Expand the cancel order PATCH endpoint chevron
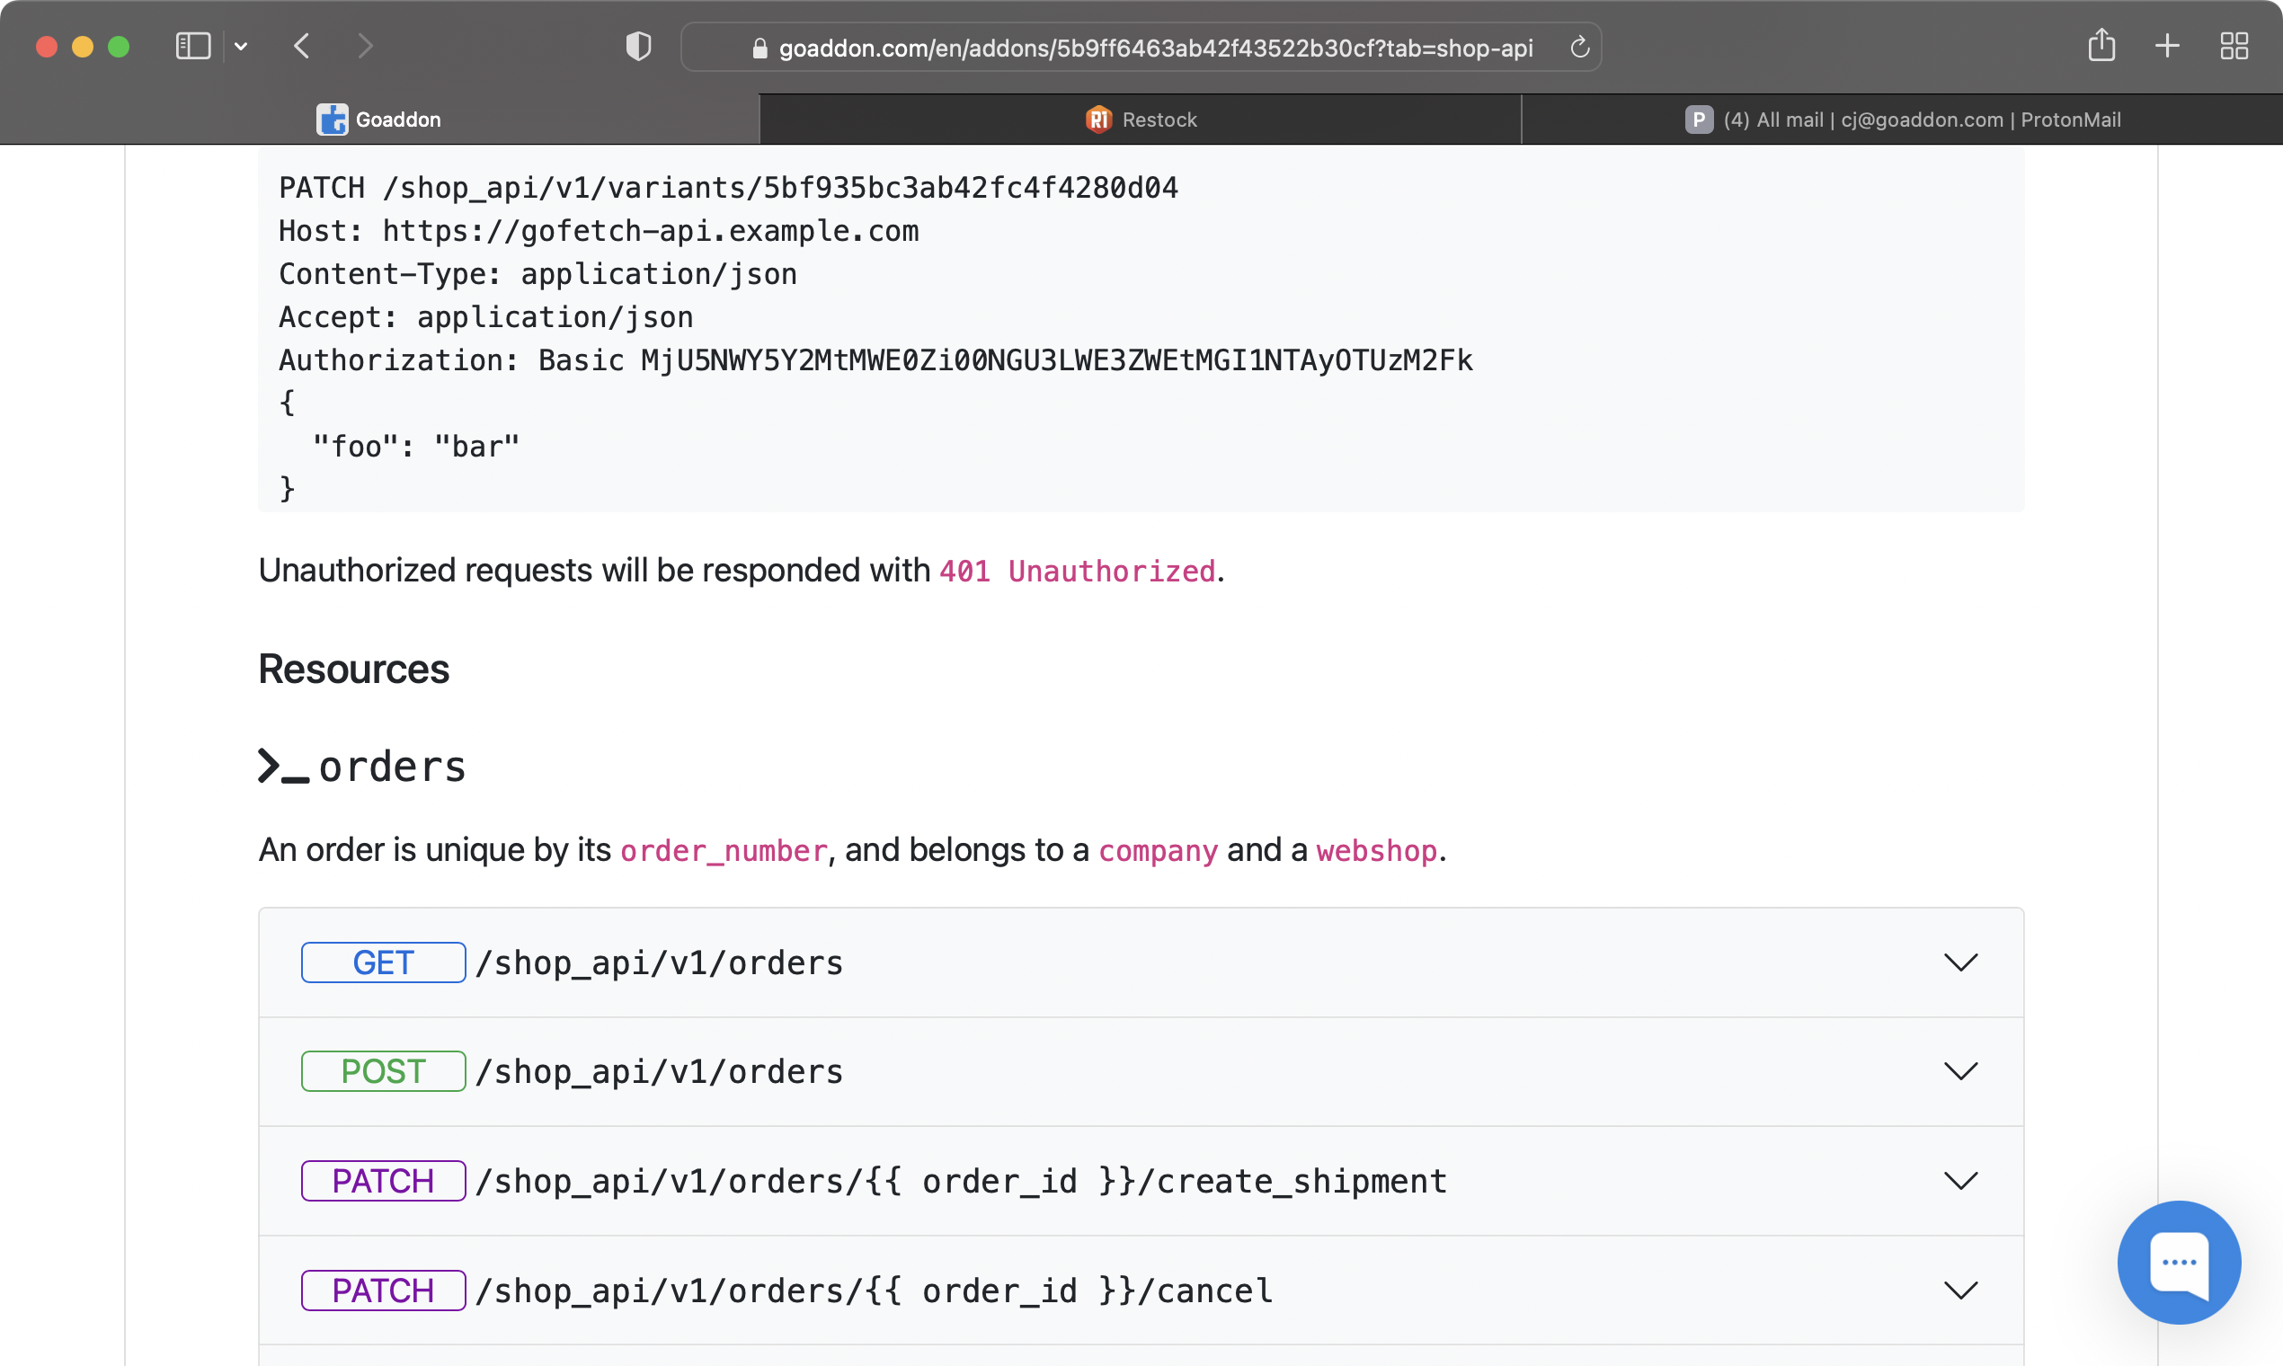This screenshot has height=1366, width=2283. (x=1960, y=1291)
